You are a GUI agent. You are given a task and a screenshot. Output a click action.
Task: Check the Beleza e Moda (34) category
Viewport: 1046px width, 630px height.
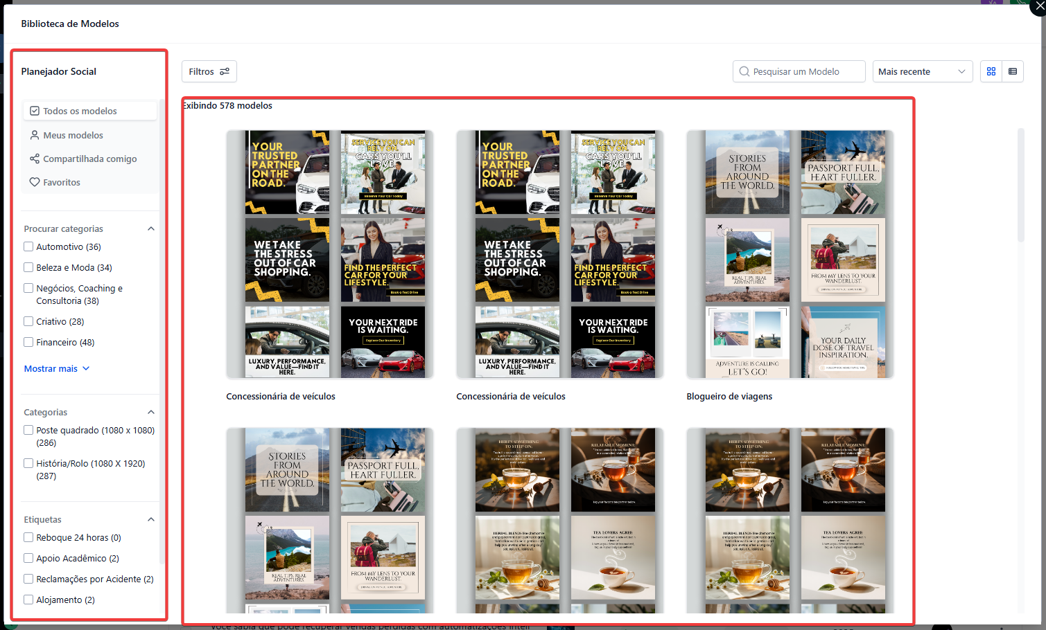(x=28, y=267)
